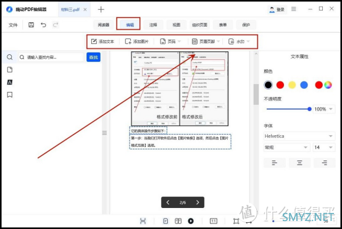Close the 材料三.pdf tab
The image size is (342, 229).
(85, 10)
